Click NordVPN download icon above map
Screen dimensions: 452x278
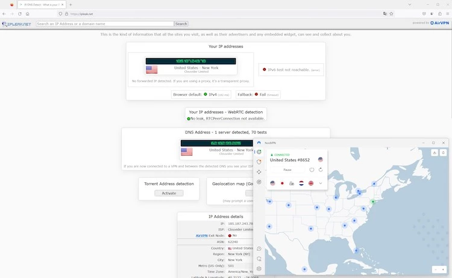coord(435,152)
